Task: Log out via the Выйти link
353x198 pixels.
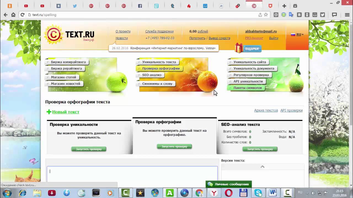Action: click(x=274, y=38)
